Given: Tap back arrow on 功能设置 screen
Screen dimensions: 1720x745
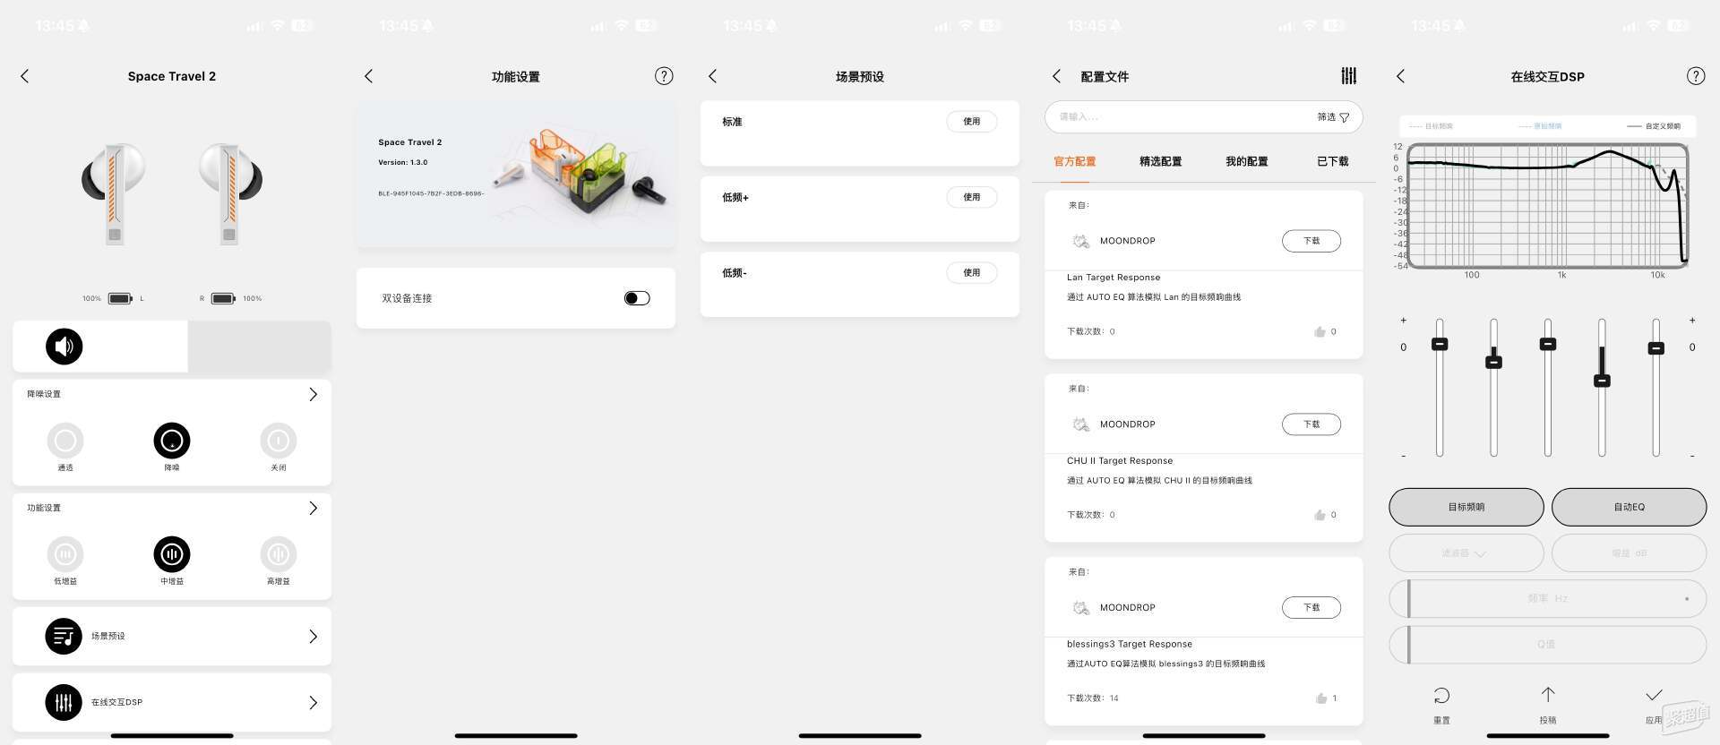Looking at the screenshot, I should [368, 76].
